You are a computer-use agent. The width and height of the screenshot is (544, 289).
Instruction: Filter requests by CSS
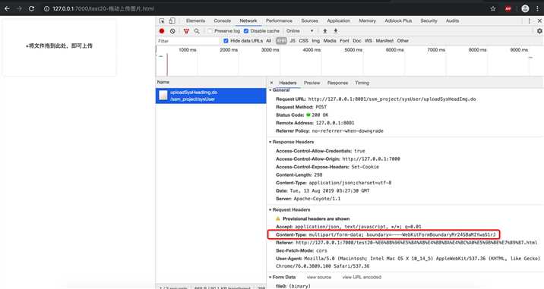[x=304, y=41]
